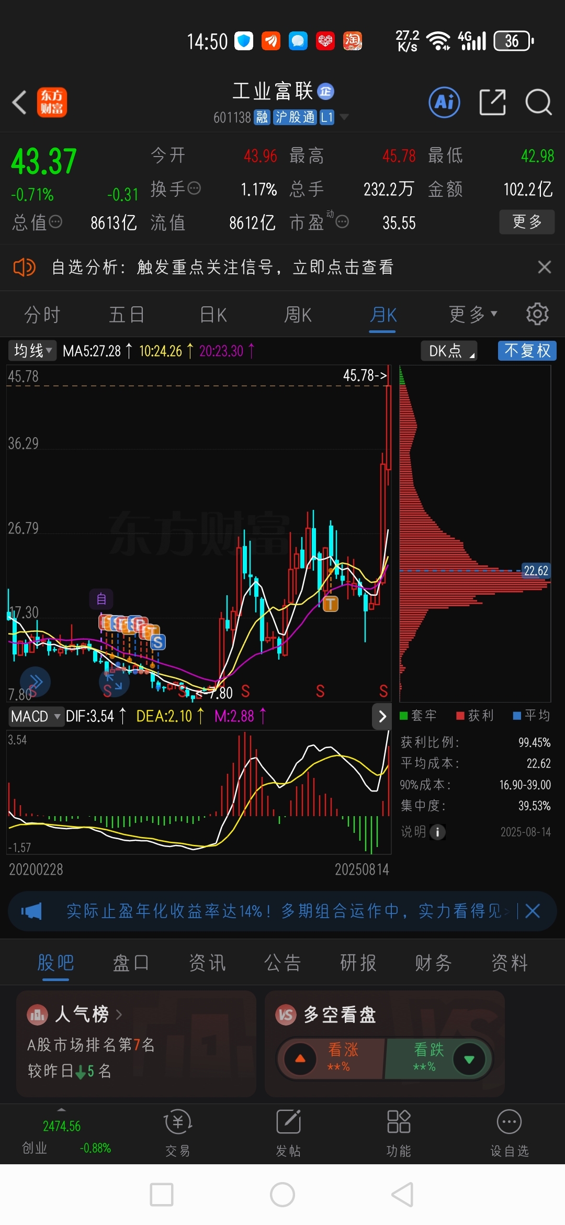Open the search magnifier icon
This screenshot has width=565, height=1225.
538,102
